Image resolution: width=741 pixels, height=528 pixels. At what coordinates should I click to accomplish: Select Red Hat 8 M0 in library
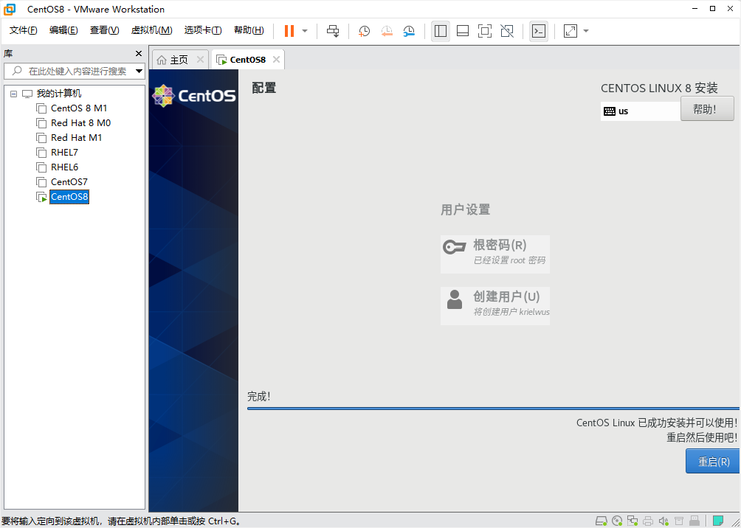point(80,123)
